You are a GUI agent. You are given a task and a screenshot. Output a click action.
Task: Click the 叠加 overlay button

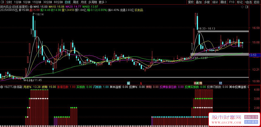[x=199, y=2]
